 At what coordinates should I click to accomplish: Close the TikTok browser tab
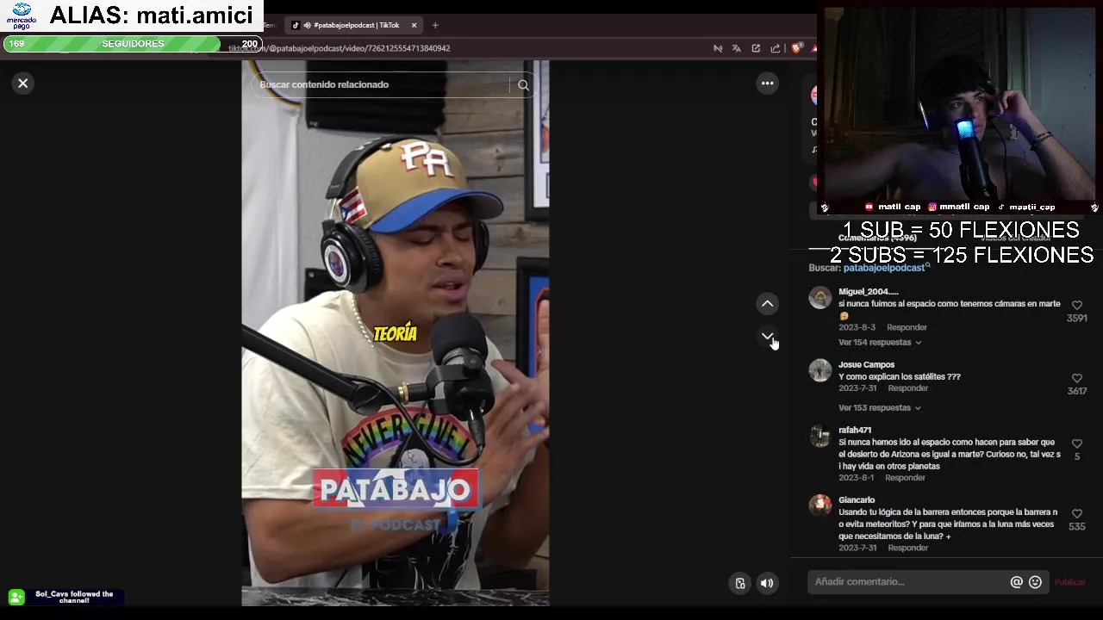[414, 25]
